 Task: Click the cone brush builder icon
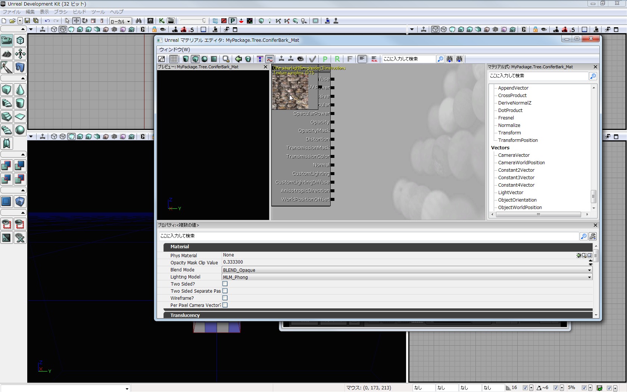tap(20, 90)
